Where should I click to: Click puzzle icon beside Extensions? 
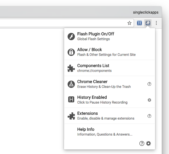click(71, 116)
